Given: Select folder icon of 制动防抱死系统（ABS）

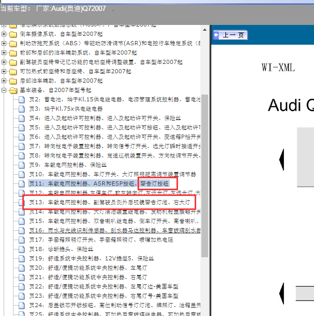Looking at the screenshot, I should click(13, 44).
